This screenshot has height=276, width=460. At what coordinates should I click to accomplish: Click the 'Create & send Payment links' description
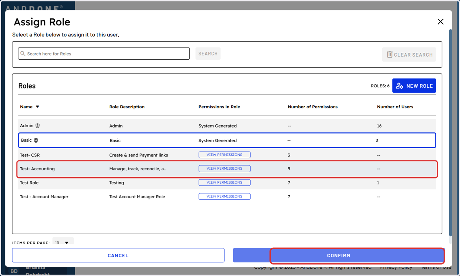coord(139,155)
